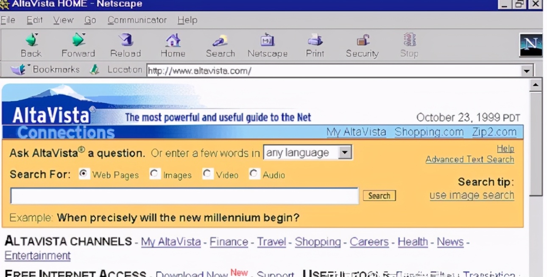Click the Location URL address field

(334, 71)
